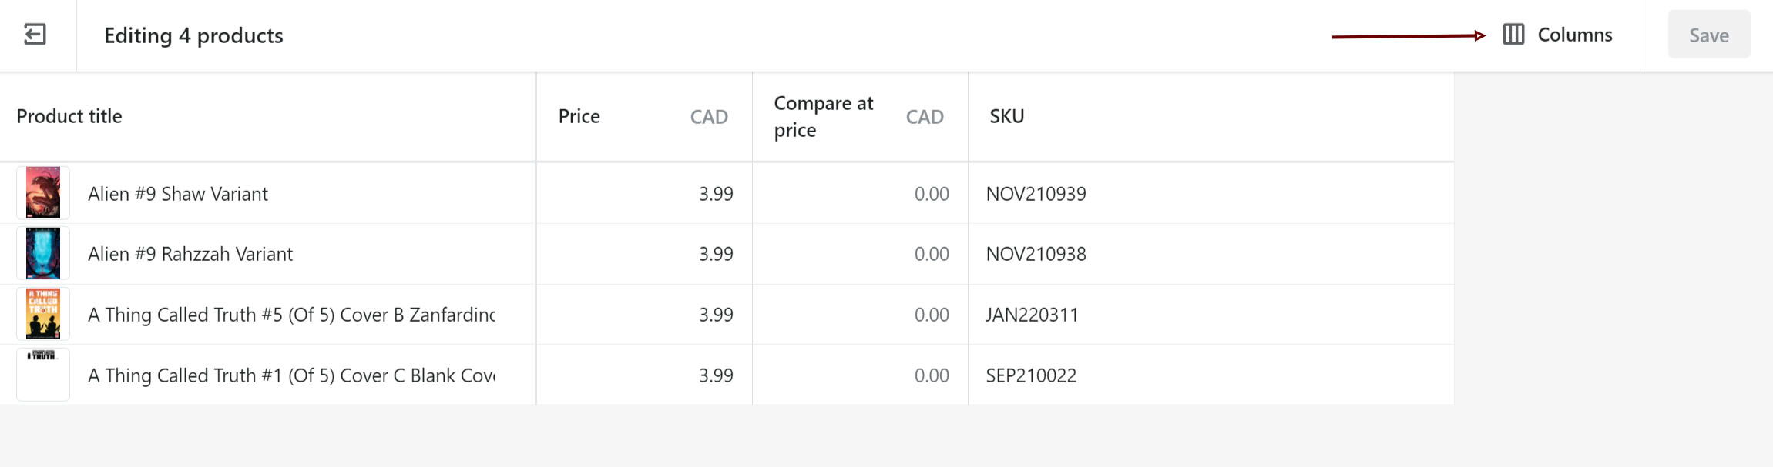Image resolution: width=1773 pixels, height=467 pixels.
Task: Click the Columns grid icon
Action: pos(1513,35)
